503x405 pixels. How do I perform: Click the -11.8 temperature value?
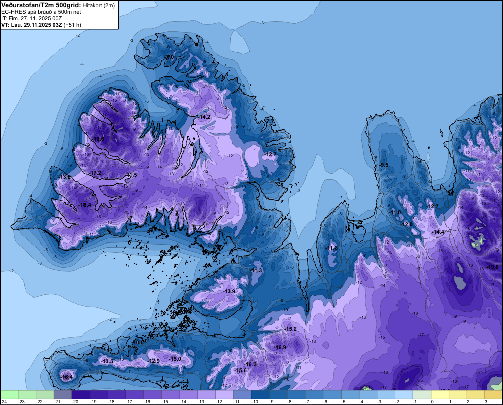click(x=331, y=248)
